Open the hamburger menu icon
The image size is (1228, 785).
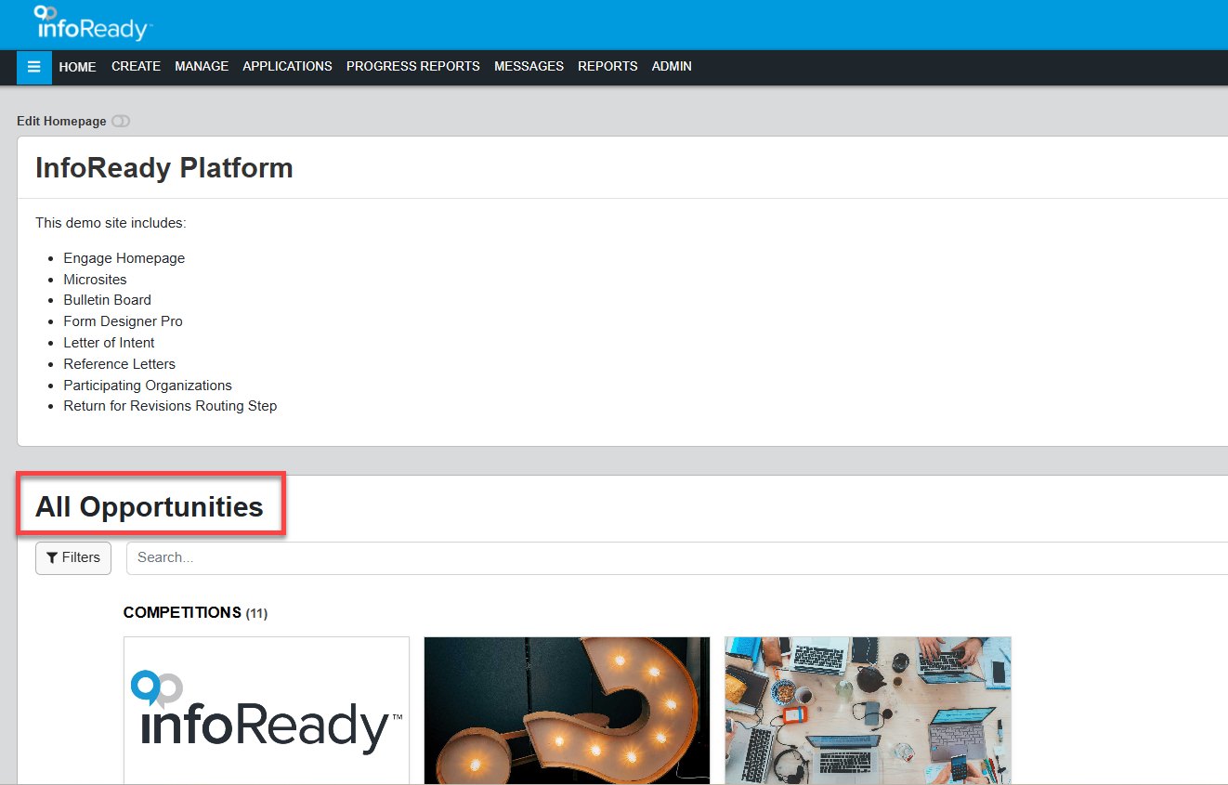(x=34, y=67)
